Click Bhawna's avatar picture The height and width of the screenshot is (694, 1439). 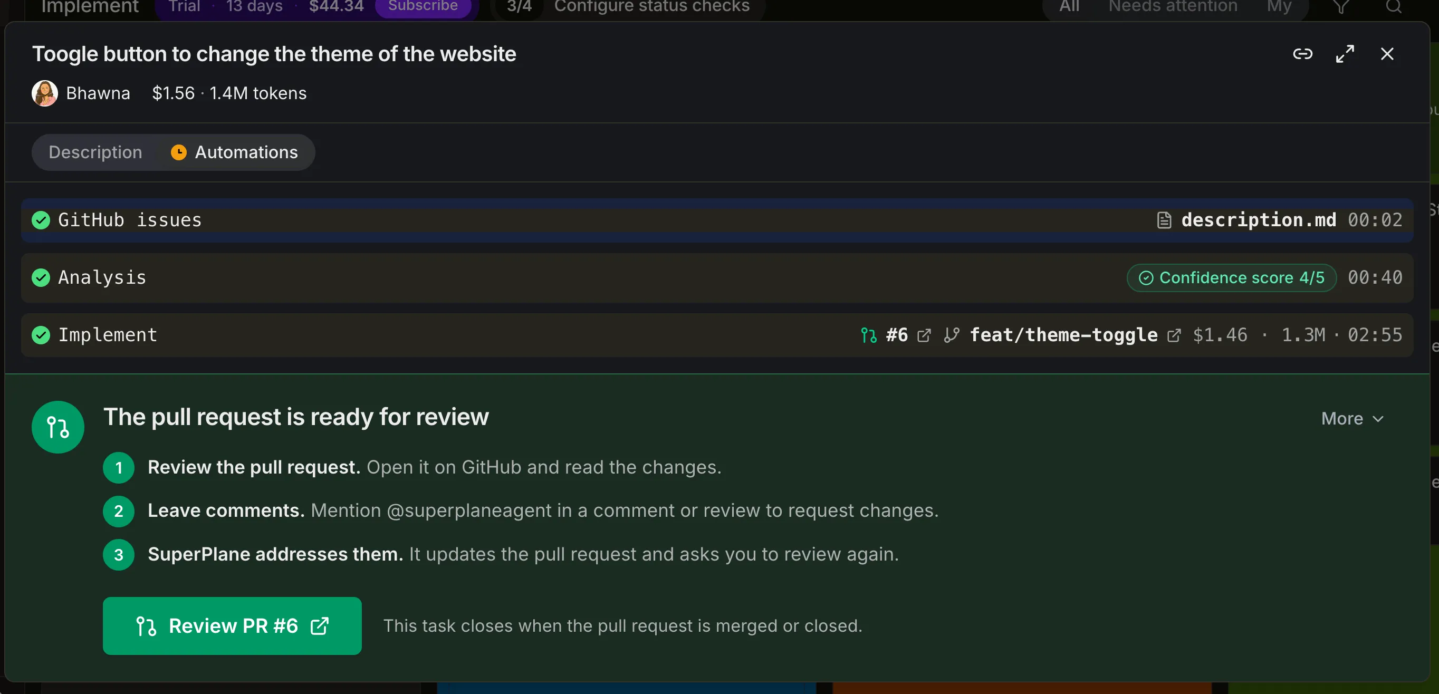point(45,93)
